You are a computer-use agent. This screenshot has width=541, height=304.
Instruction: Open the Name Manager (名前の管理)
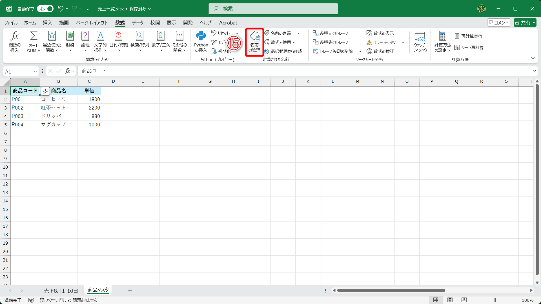(254, 42)
